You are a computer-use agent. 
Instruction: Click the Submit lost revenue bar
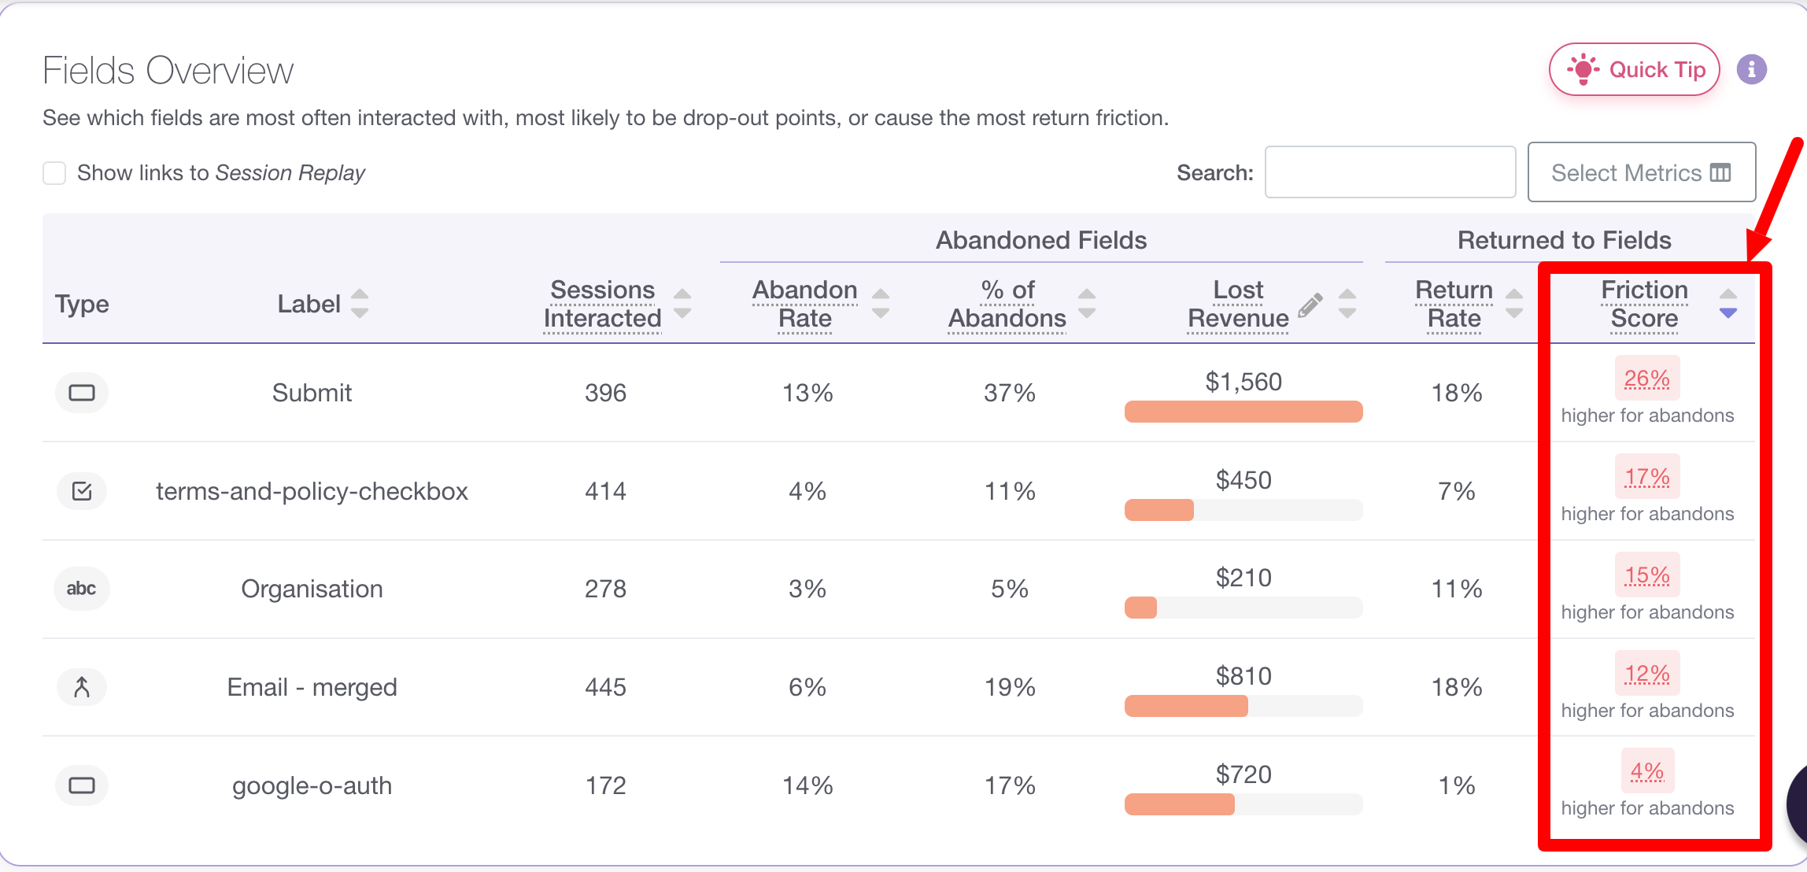pyautogui.click(x=1243, y=412)
